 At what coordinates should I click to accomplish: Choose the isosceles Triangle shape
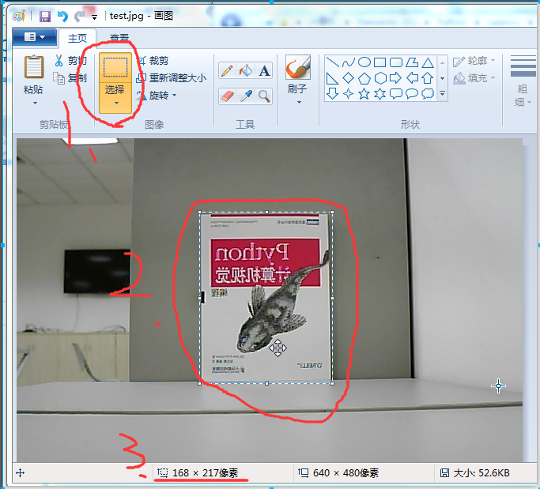click(x=428, y=62)
